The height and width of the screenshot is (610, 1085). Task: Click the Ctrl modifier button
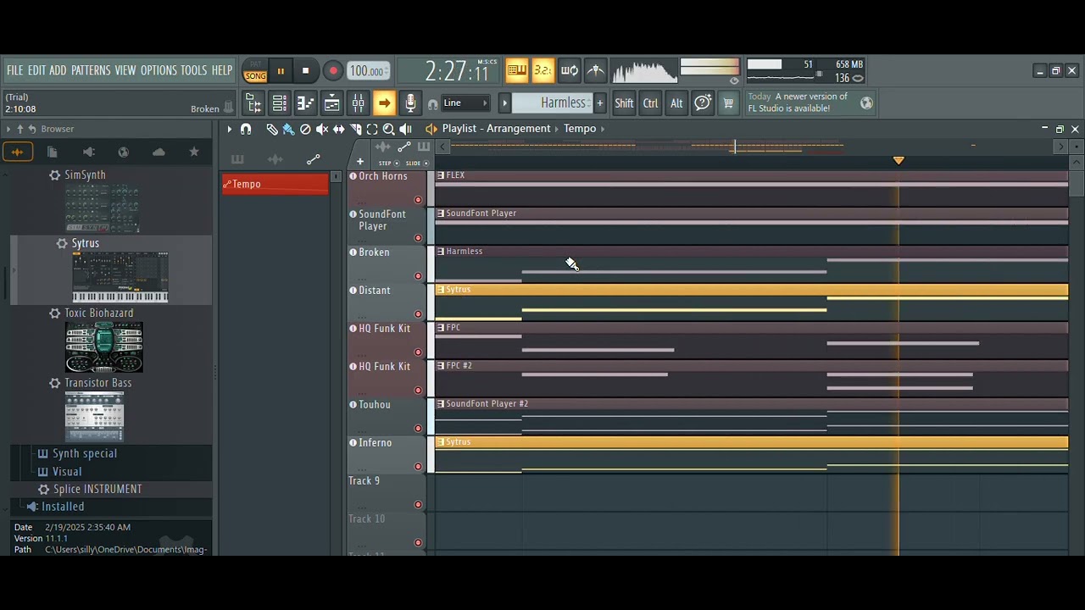(651, 103)
